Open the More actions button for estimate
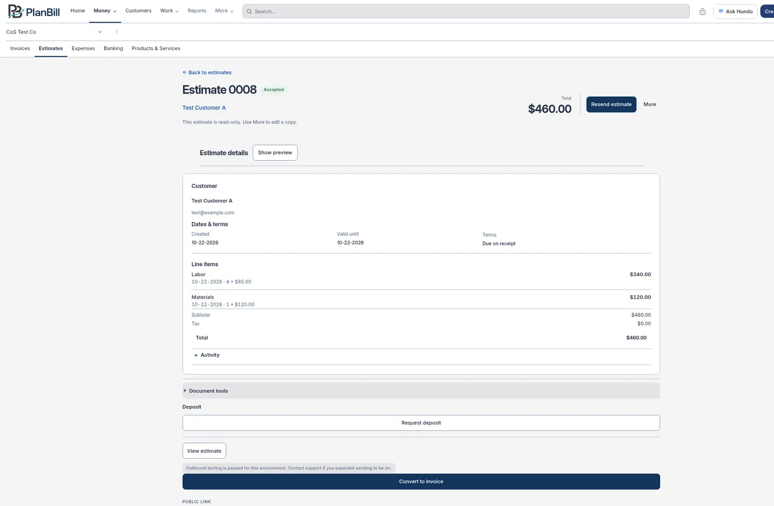This screenshot has height=506, width=774. tap(650, 104)
